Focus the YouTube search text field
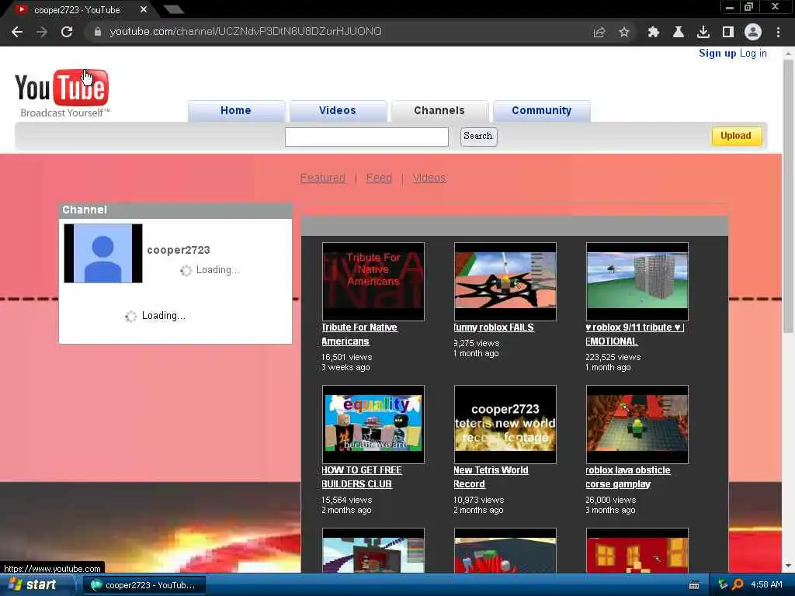This screenshot has width=795, height=596. [366, 137]
